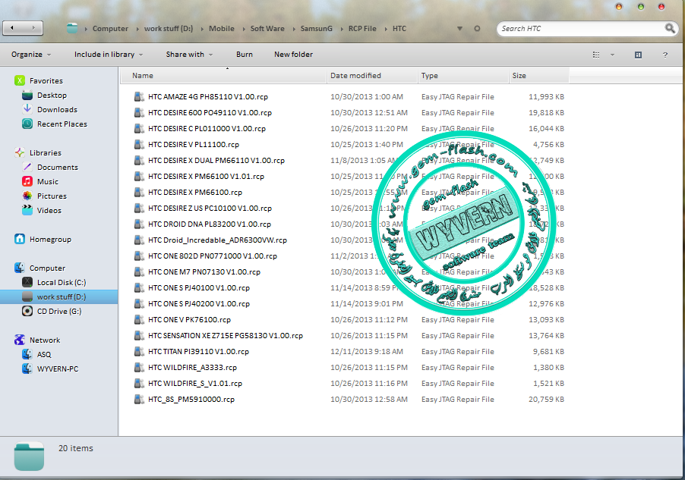Viewport: 685px width, 480px height.
Task: Open Desktop in Favorites sidebar
Action: [52, 95]
